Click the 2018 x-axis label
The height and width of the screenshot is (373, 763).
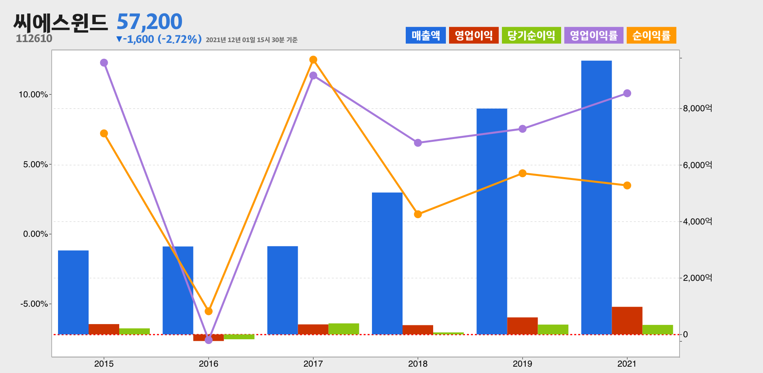[418, 363]
